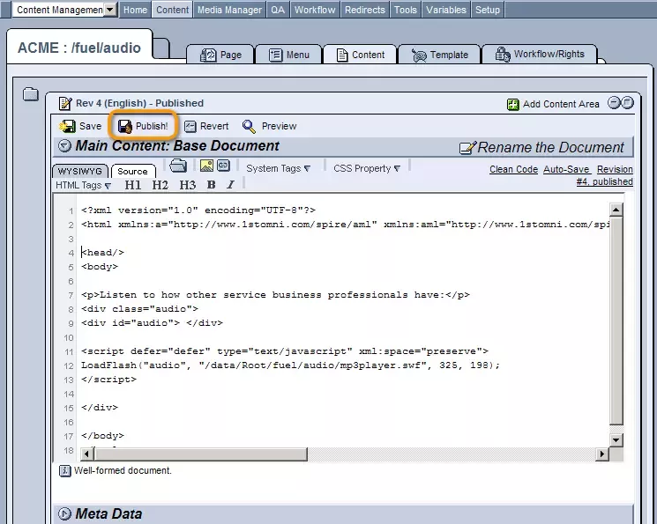Open Preview with the magnifier icon
This screenshot has height=524, width=657.
(x=249, y=127)
